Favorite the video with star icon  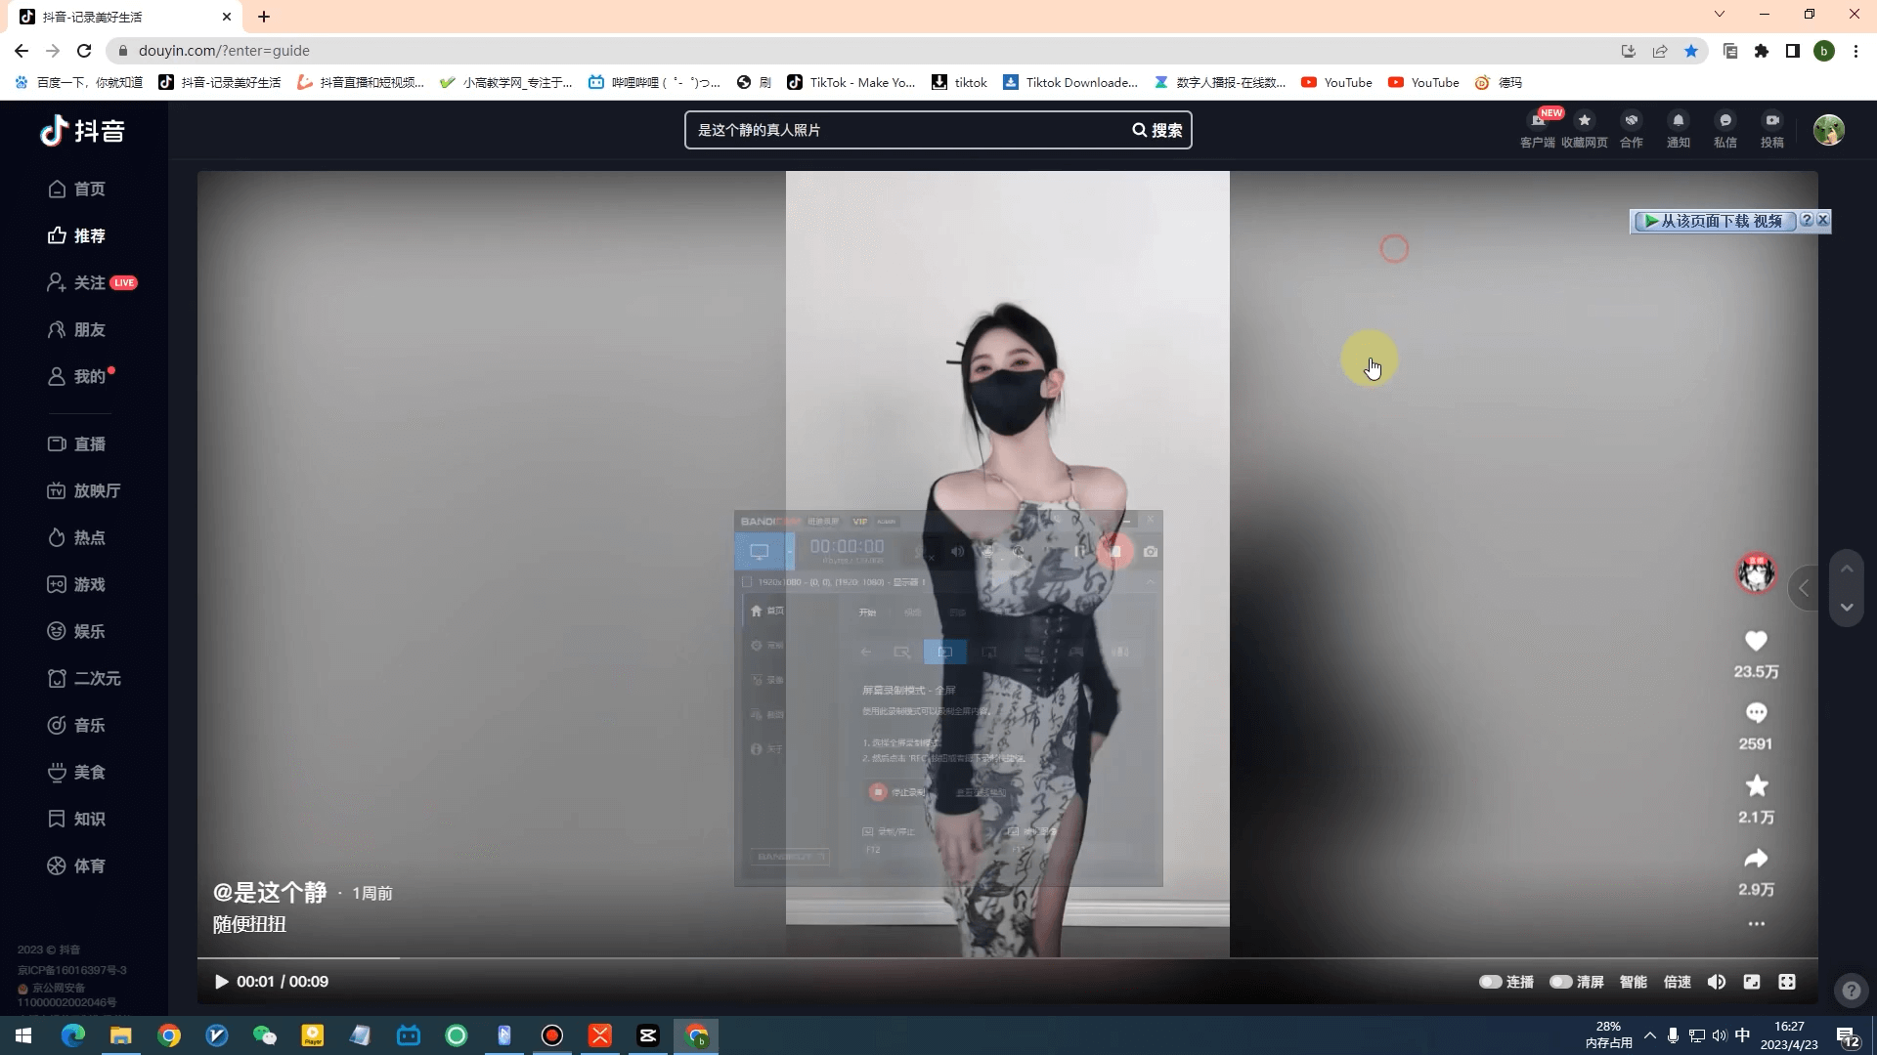(1756, 786)
